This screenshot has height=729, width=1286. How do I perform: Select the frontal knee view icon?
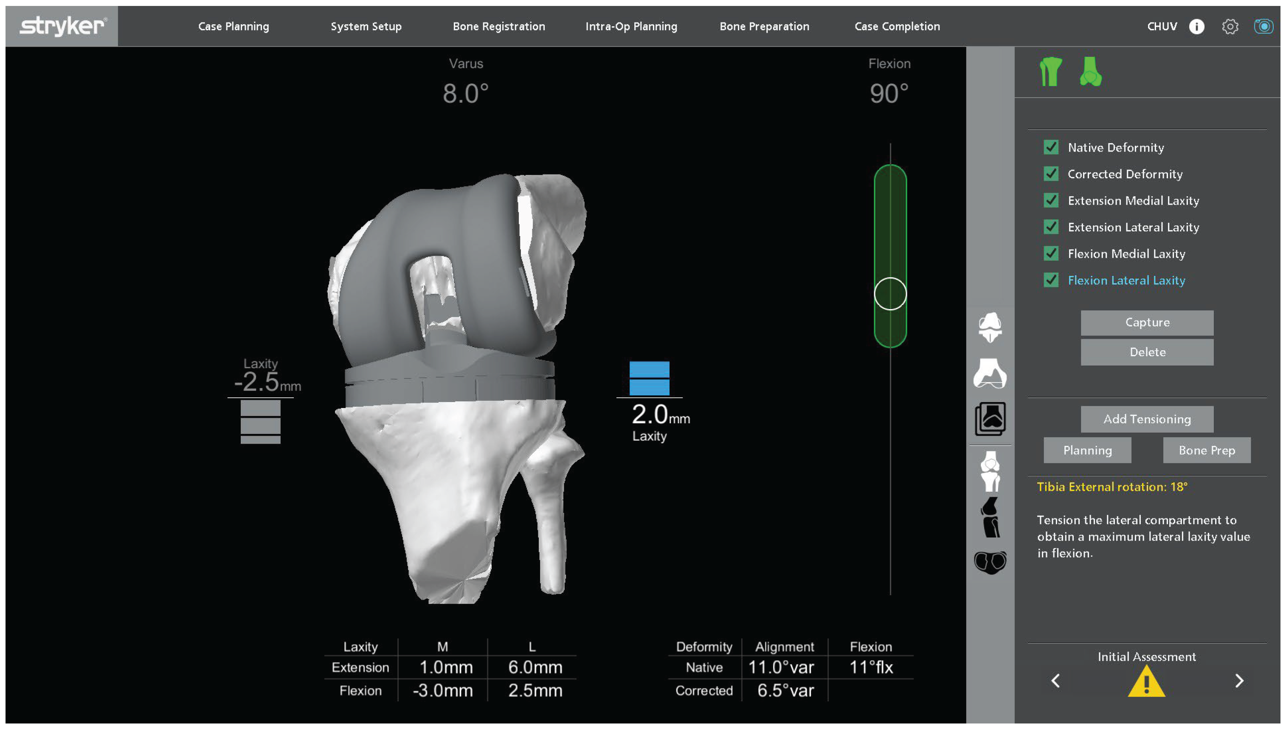[990, 471]
